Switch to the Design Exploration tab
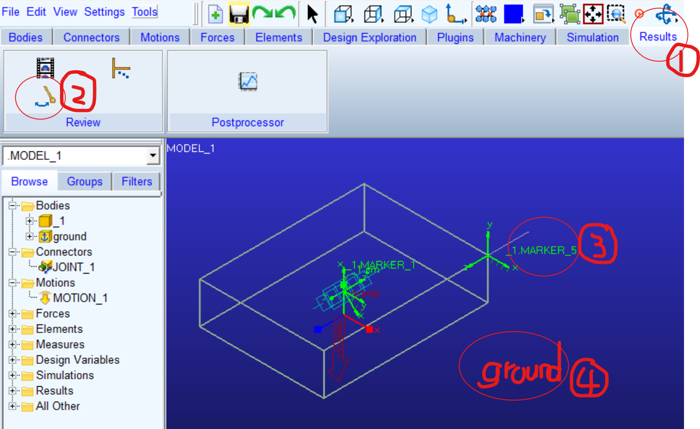The height and width of the screenshot is (429, 700). 370,38
